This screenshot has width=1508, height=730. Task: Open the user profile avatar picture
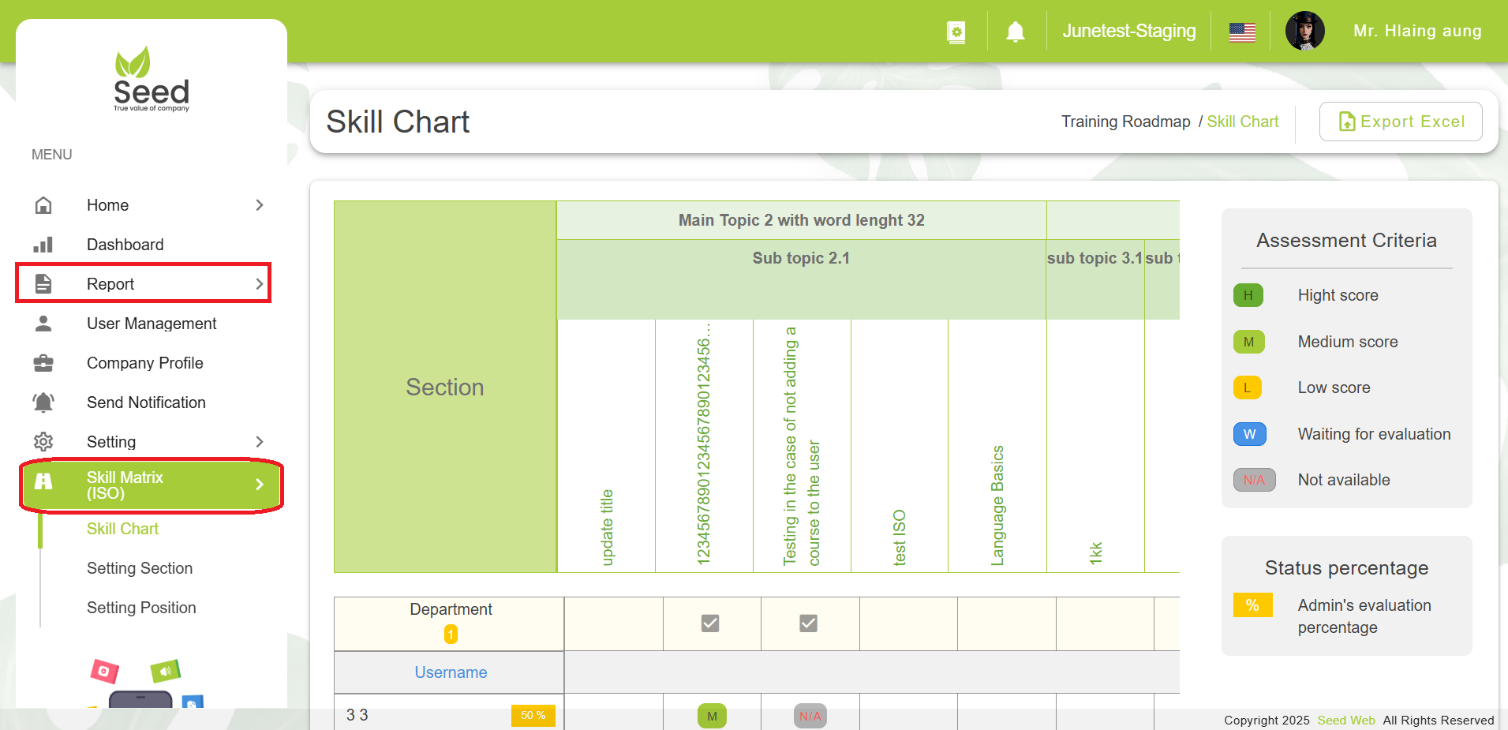(x=1304, y=32)
